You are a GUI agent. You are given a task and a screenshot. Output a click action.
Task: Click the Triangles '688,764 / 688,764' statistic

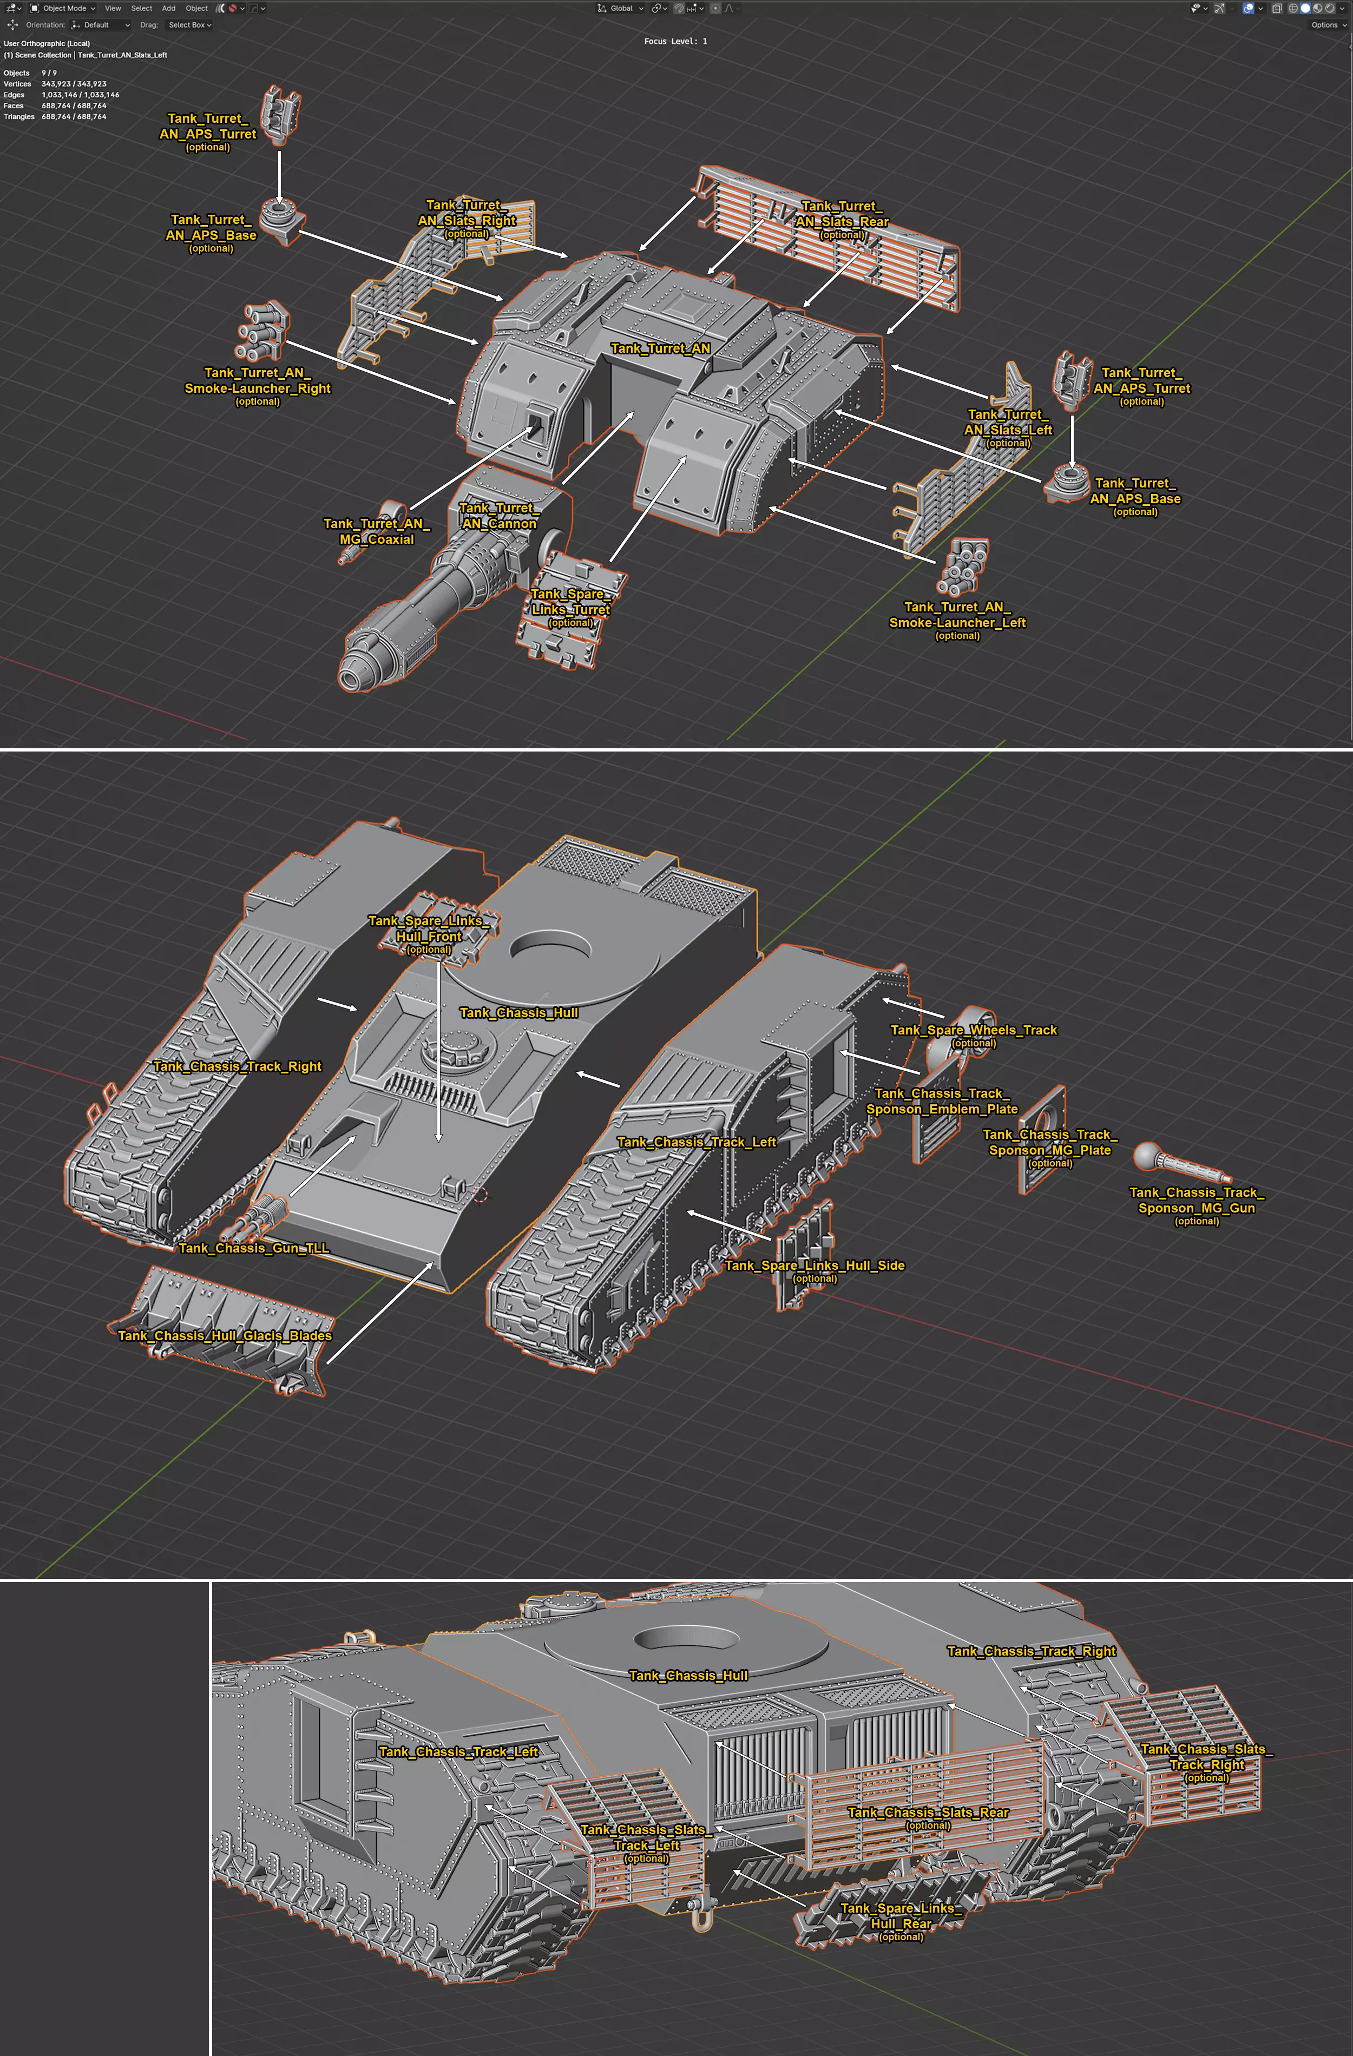tap(74, 117)
